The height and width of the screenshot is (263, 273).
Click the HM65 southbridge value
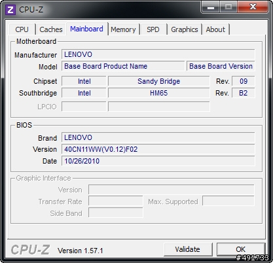coord(159,93)
